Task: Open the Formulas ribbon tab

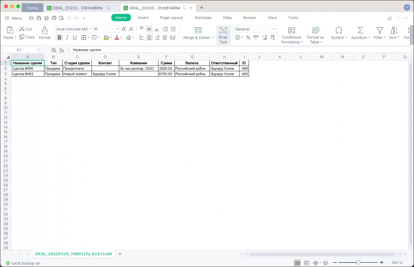Action: click(203, 18)
